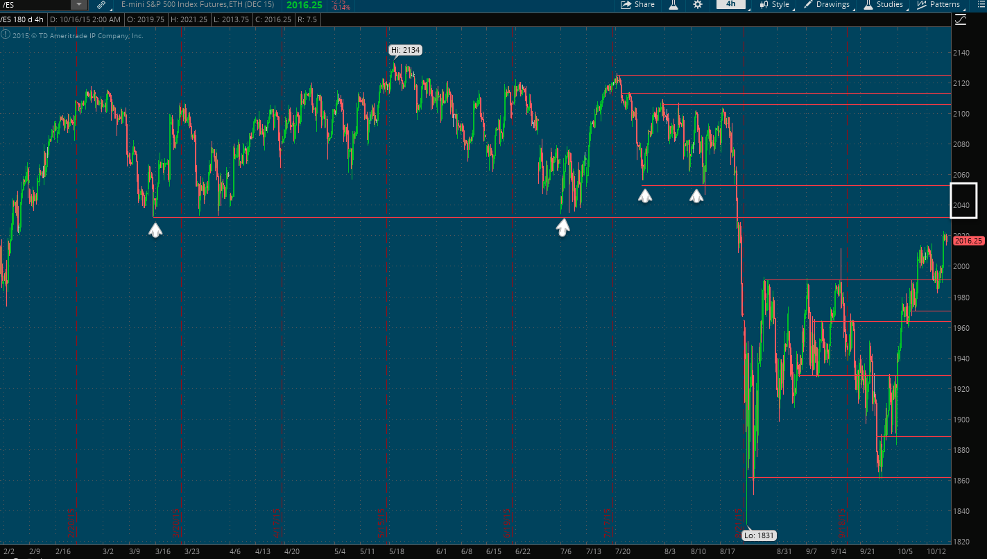
Task: Click the /ES 180 d 4h label
Action: [23, 20]
